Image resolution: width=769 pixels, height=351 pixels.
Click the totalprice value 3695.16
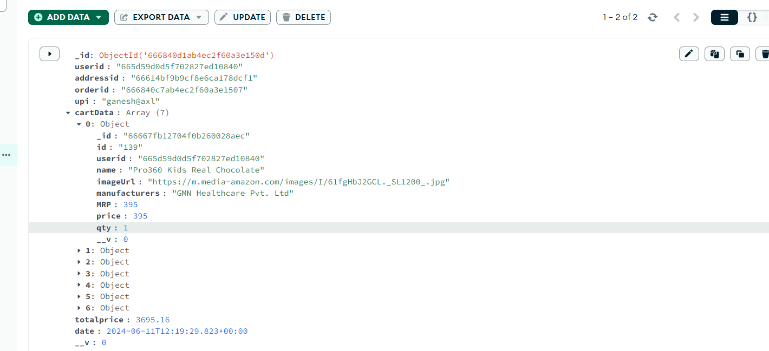pyautogui.click(x=152, y=320)
